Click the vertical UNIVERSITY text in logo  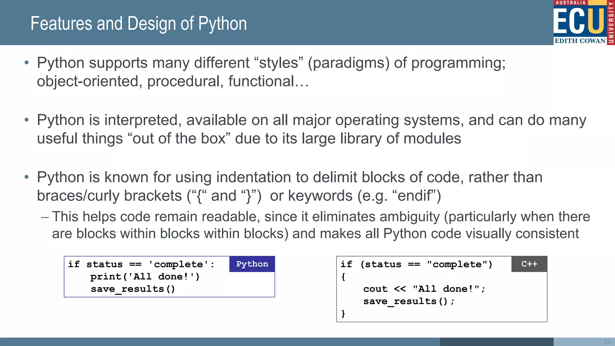(x=611, y=23)
